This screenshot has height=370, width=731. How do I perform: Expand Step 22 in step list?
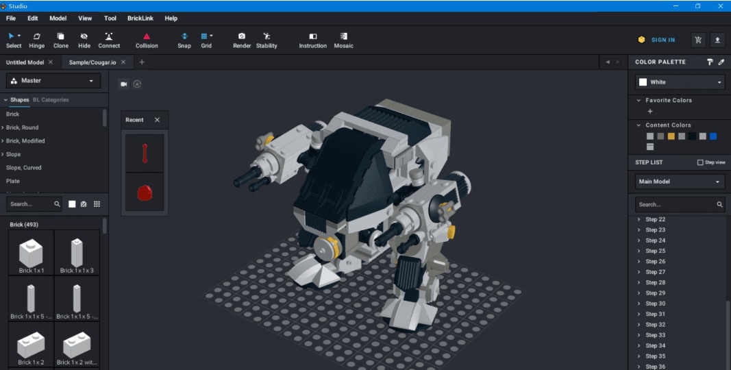pyautogui.click(x=639, y=219)
